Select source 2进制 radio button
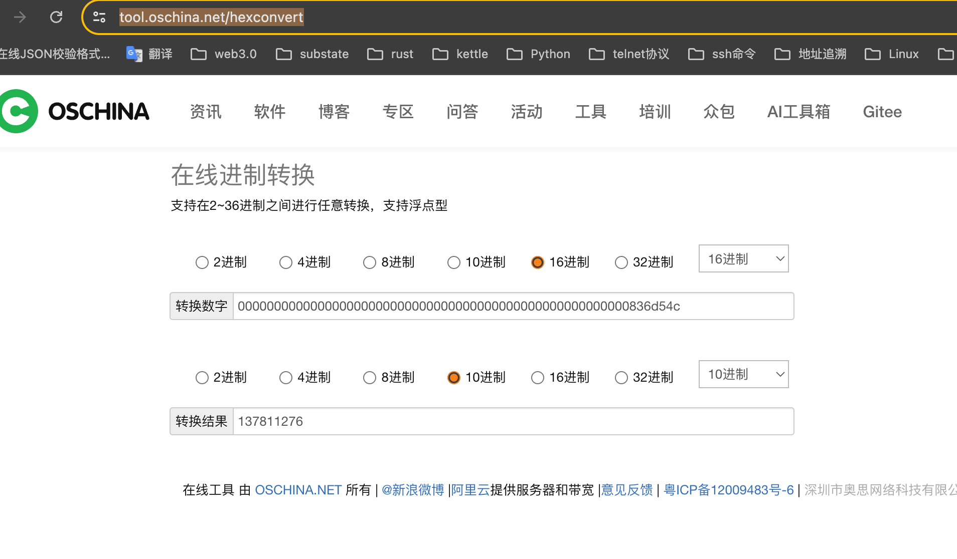Screen dimensions: 957x559 click(x=202, y=262)
